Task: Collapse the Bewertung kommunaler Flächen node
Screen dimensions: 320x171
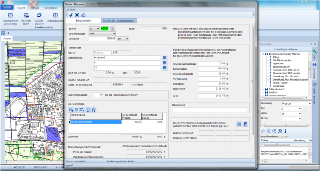Action: coord(263,54)
